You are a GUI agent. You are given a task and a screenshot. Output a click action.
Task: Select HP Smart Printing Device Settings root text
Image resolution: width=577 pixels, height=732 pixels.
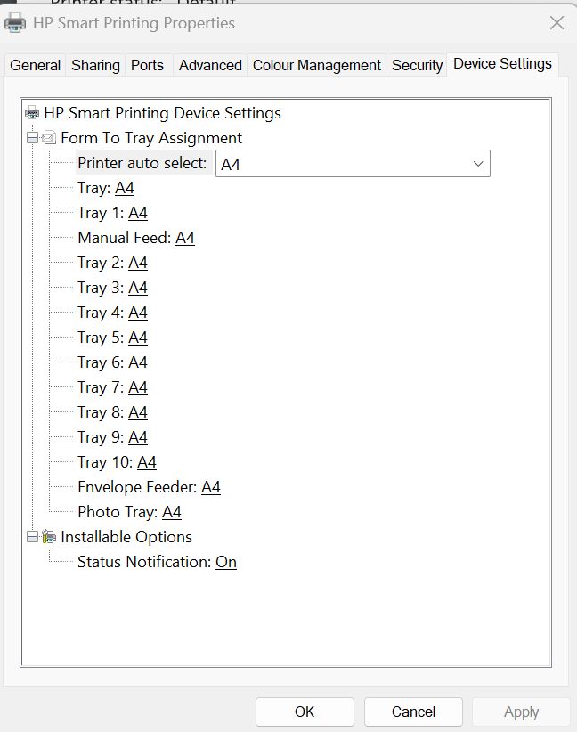[162, 113]
